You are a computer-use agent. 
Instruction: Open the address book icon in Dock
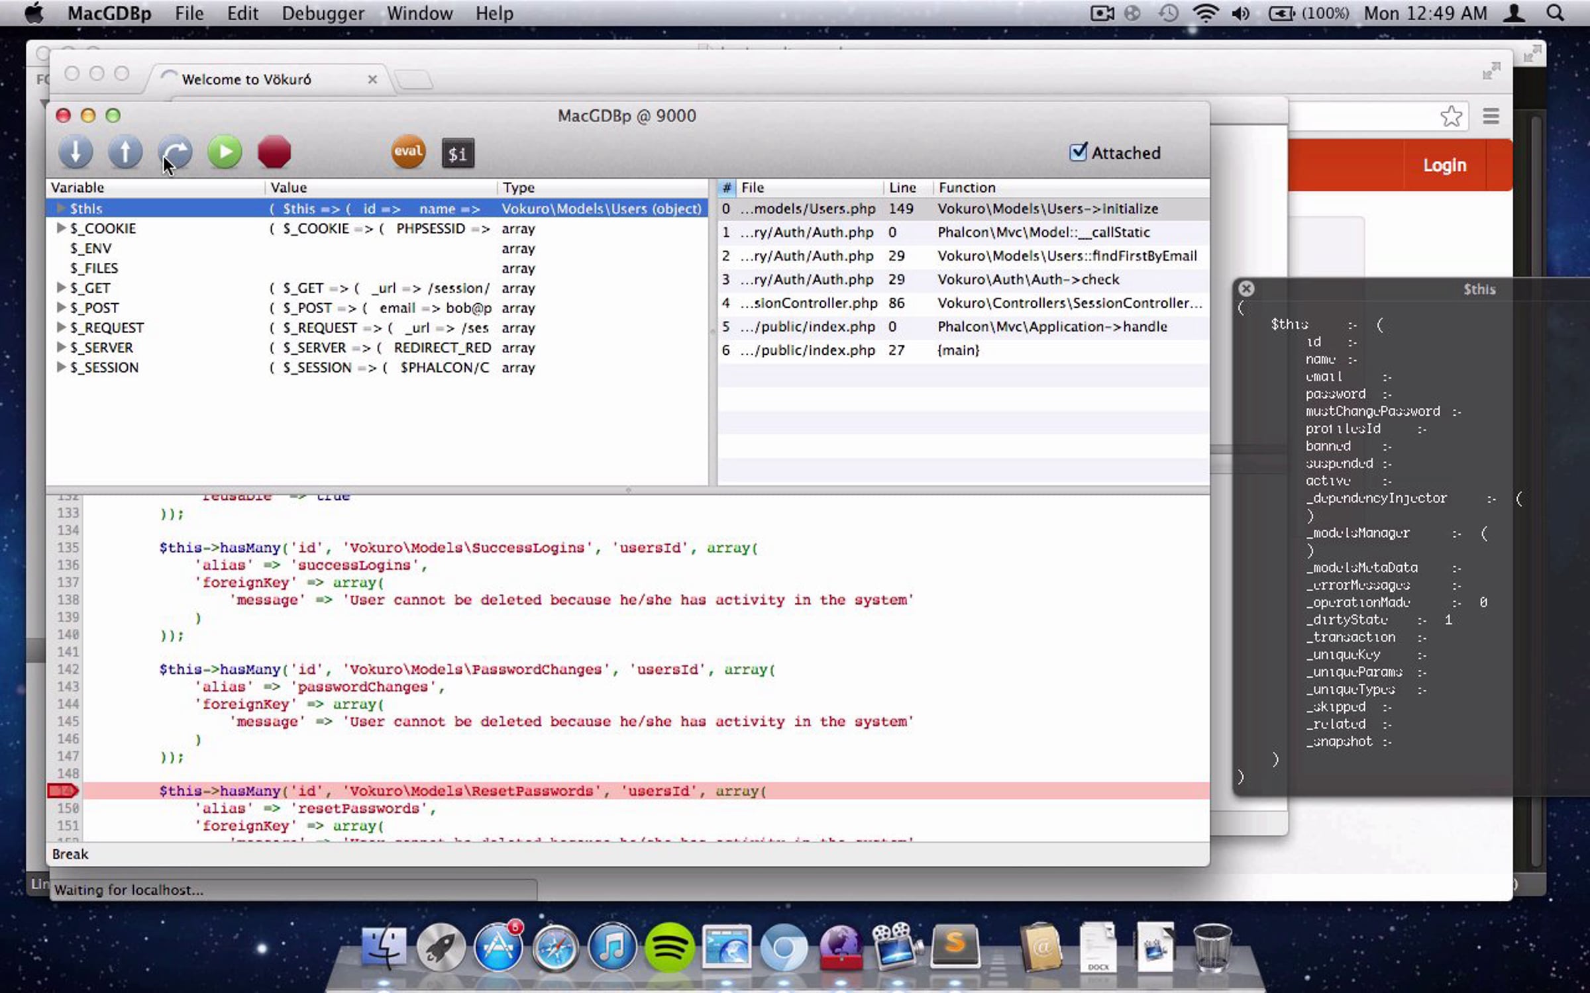(x=1041, y=947)
